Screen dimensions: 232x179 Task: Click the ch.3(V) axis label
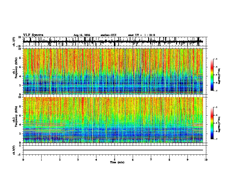pos(14,150)
